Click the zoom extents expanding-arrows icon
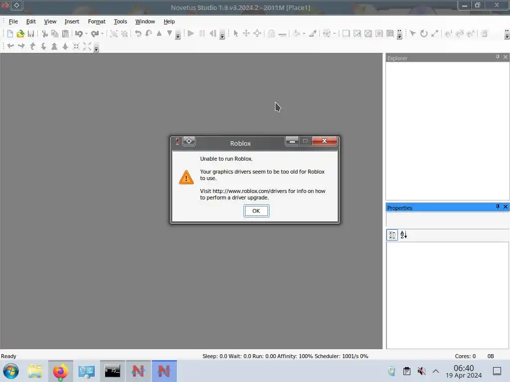The height and width of the screenshot is (382, 510). pyautogui.click(x=87, y=46)
